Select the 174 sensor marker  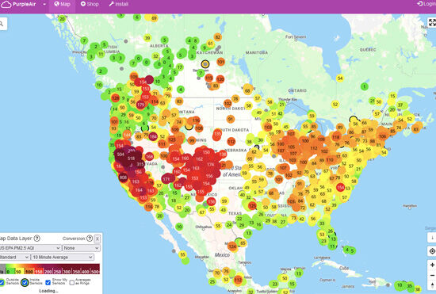pyautogui.click(x=211, y=165)
